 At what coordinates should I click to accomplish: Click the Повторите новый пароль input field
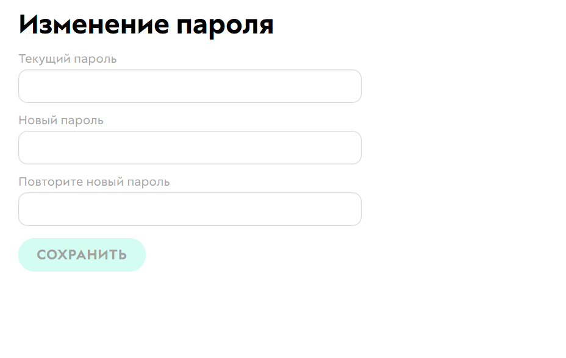click(x=189, y=209)
